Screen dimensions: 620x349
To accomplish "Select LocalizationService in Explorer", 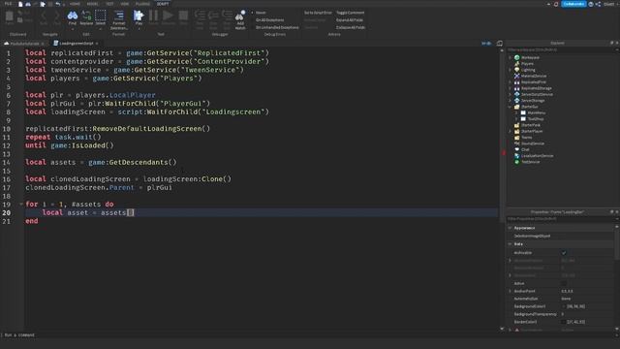I will [537, 155].
